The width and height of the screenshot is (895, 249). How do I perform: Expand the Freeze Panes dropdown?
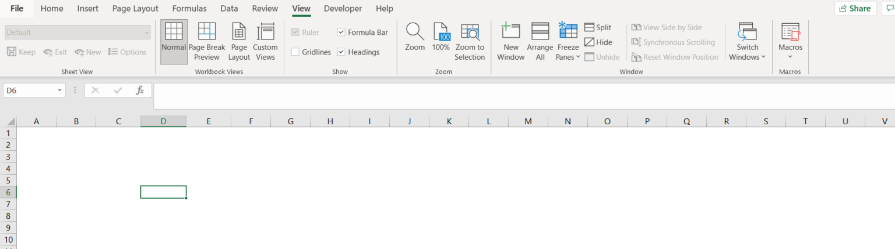point(568,42)
